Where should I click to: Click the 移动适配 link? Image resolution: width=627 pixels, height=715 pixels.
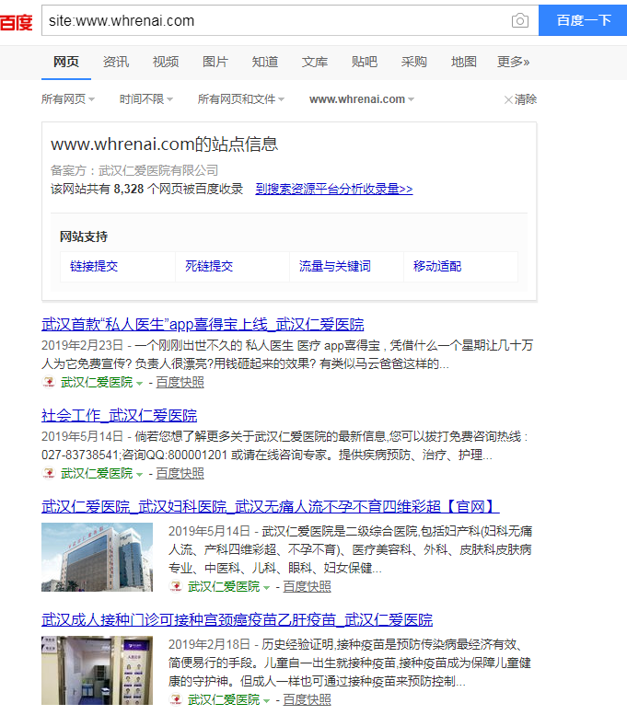click(437, 266)
